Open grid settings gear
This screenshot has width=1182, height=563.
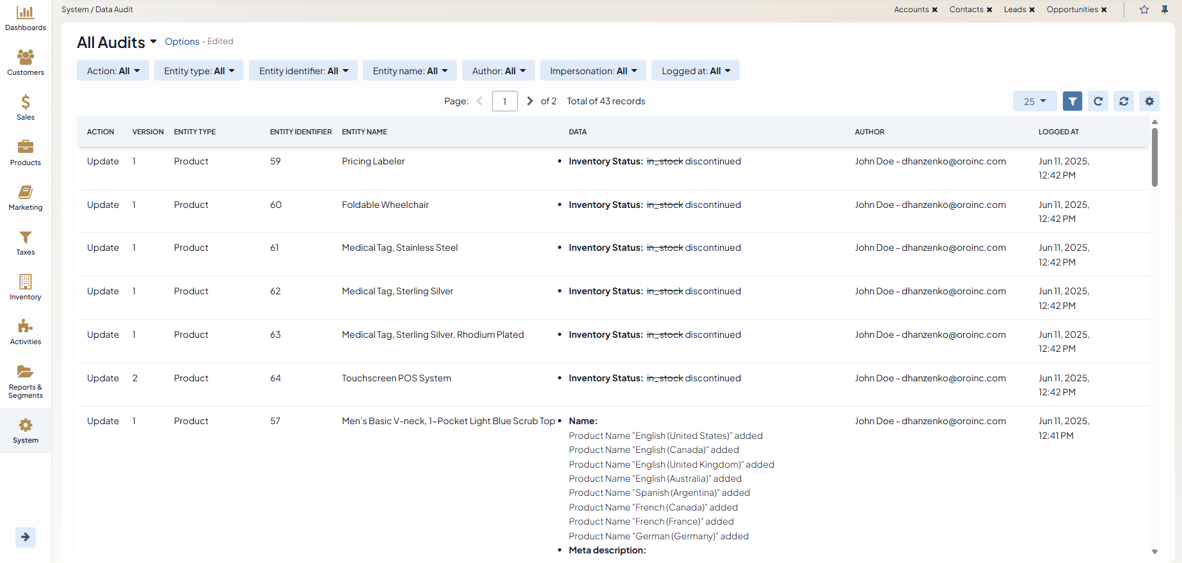1149,101
